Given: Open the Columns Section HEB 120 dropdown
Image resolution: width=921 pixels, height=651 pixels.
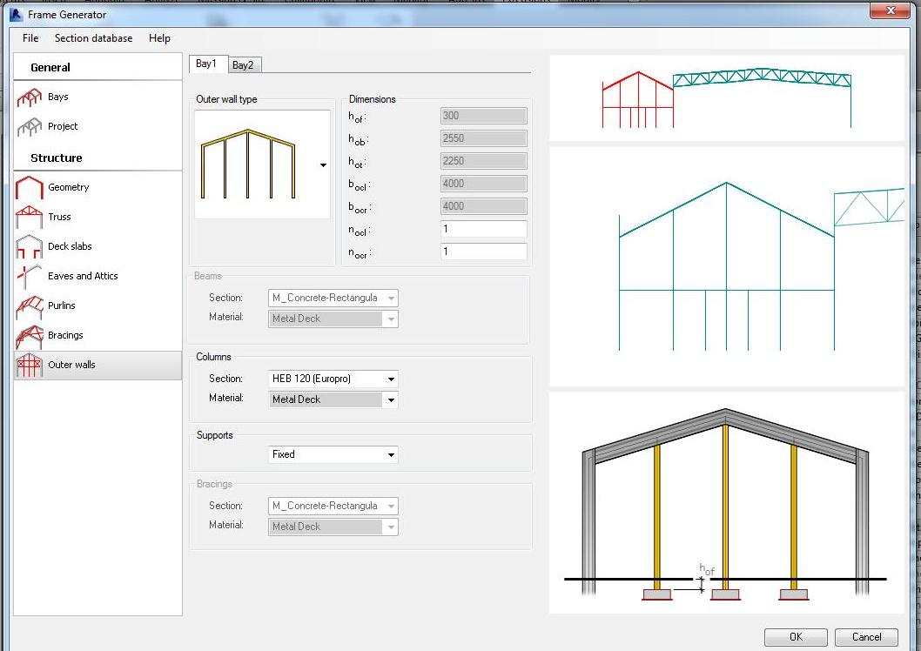Looking at the screenshot, I should pos(391,379).
